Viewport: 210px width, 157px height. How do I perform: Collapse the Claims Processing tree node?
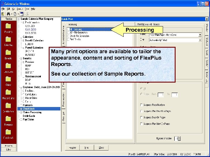[21, 113]
